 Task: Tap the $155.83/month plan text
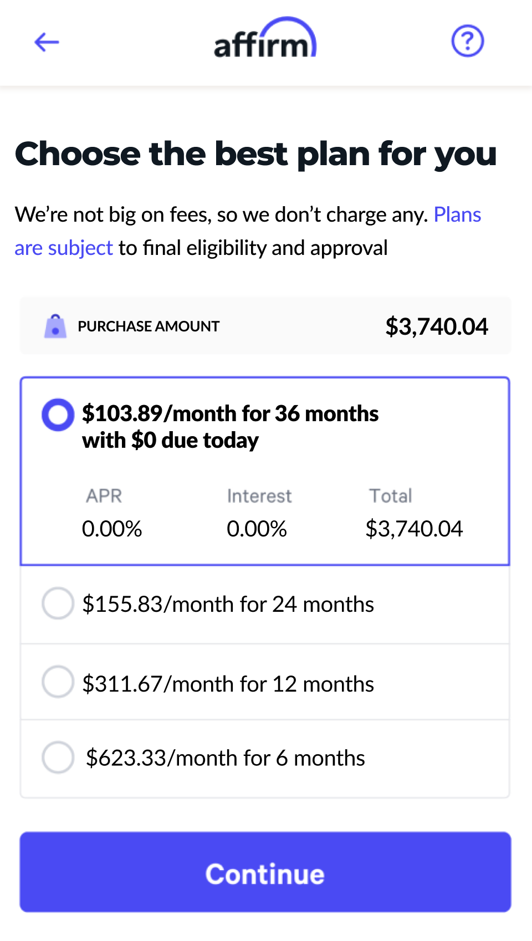(x=228, y=604)
